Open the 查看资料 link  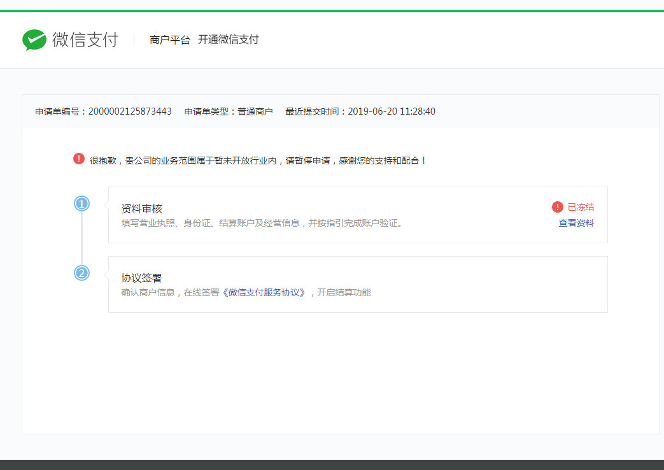pyautogui.click(x=576, y=223)
